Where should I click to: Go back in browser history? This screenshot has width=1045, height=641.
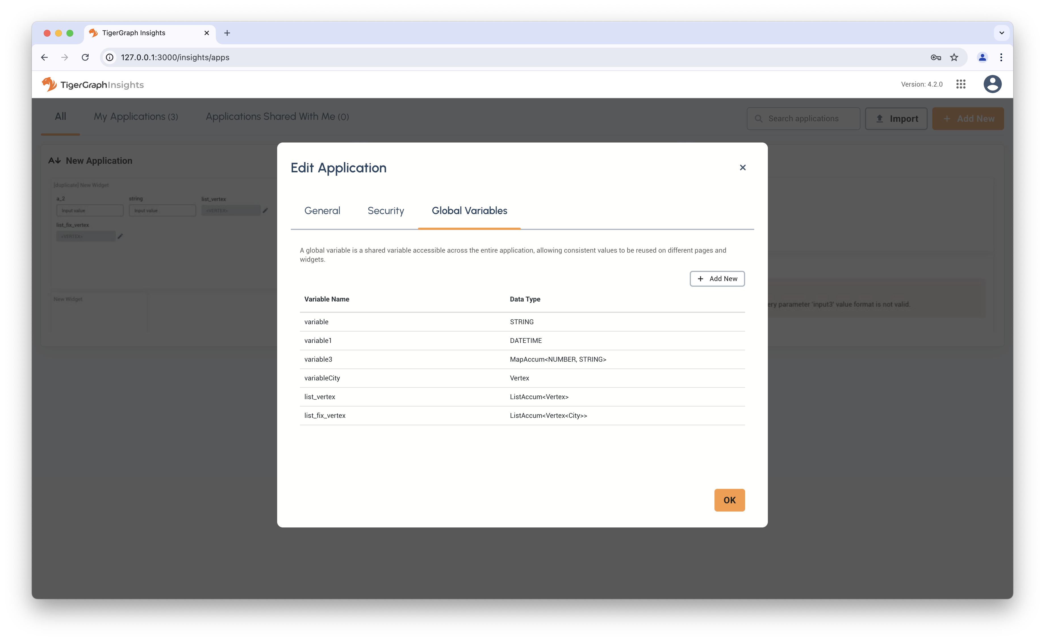click(x=45, y=57)
